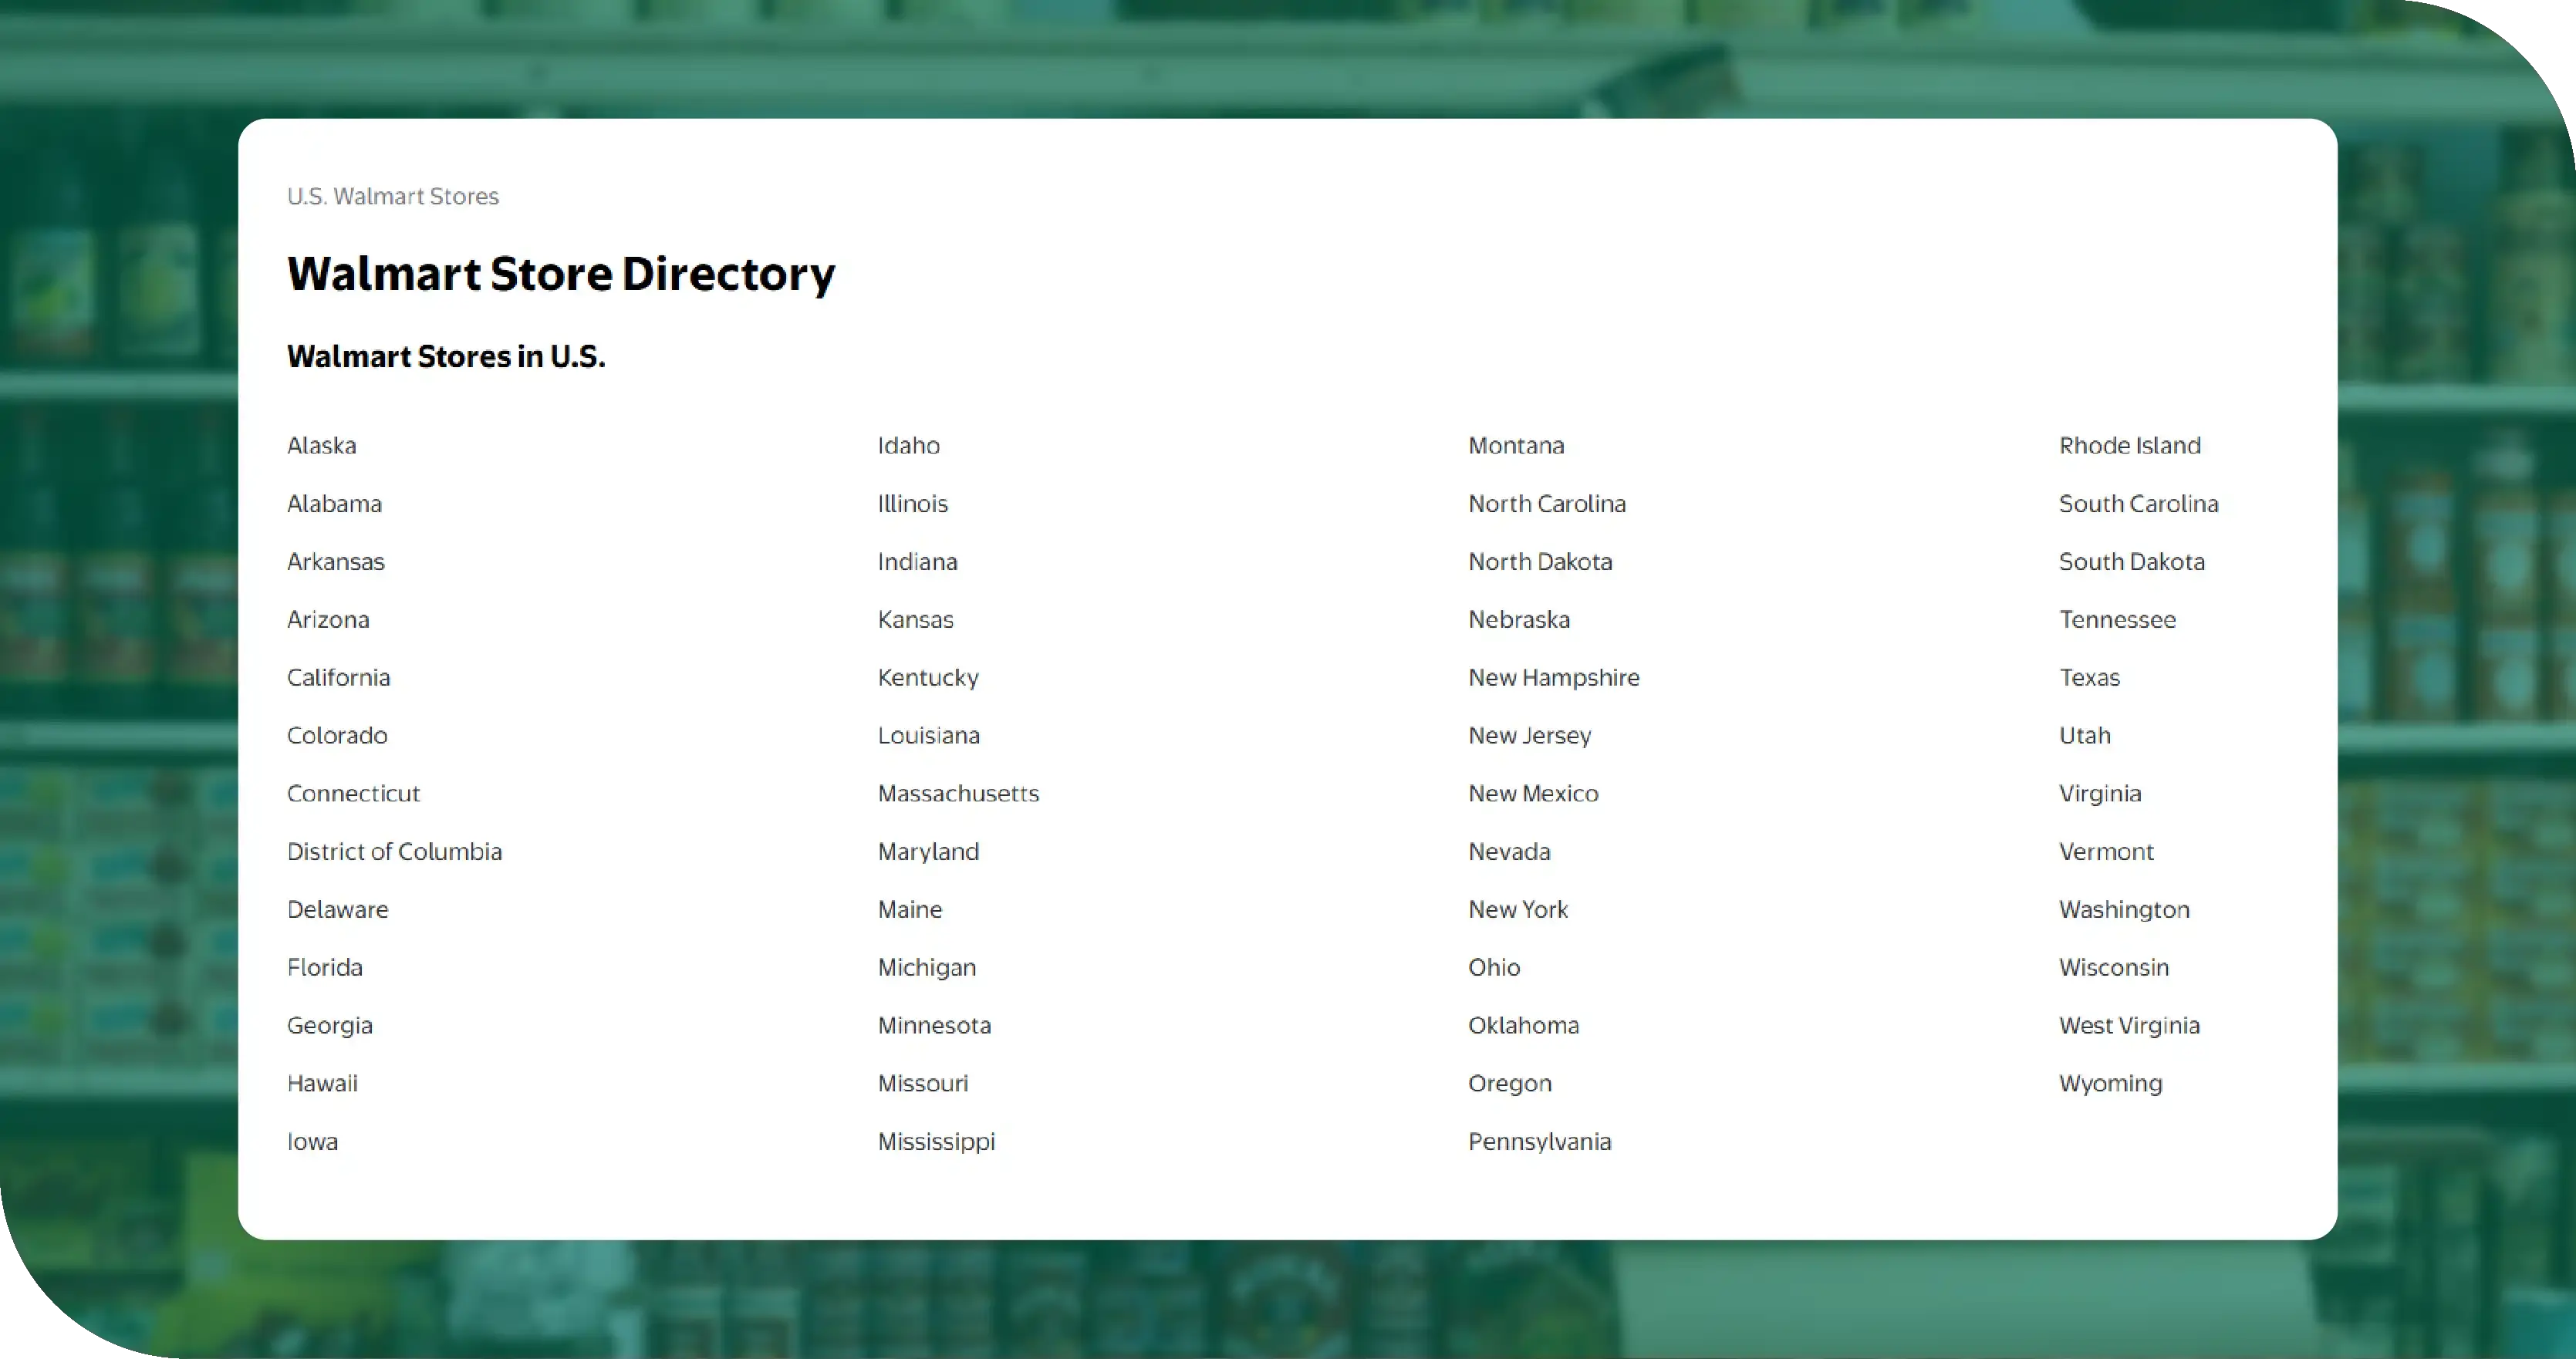This screenshot has width=2576, height=1359.
Task: Click the District of Columbia link
Action: 395,851
